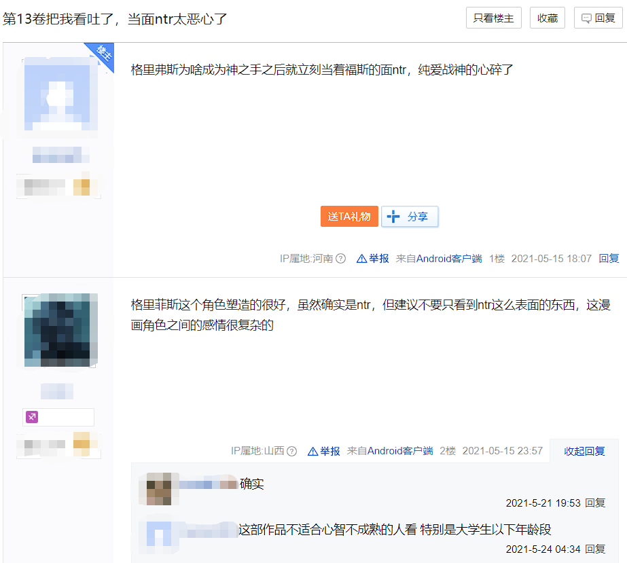Click the plus icon on the 分享 button
Screen dimensions: 627x563
point(393,217)
